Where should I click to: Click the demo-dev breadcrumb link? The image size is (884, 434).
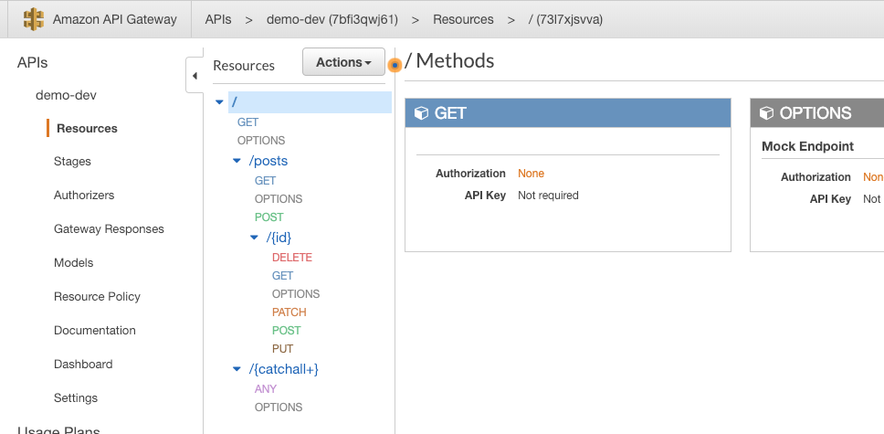pyautogui.click(x=332, y=20)
